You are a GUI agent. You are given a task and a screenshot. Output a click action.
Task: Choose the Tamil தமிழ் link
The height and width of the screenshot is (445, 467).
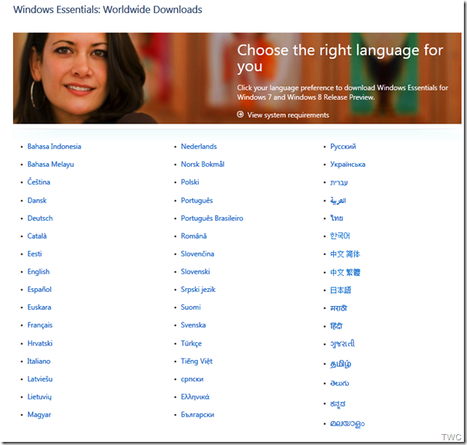coord(340,364)
